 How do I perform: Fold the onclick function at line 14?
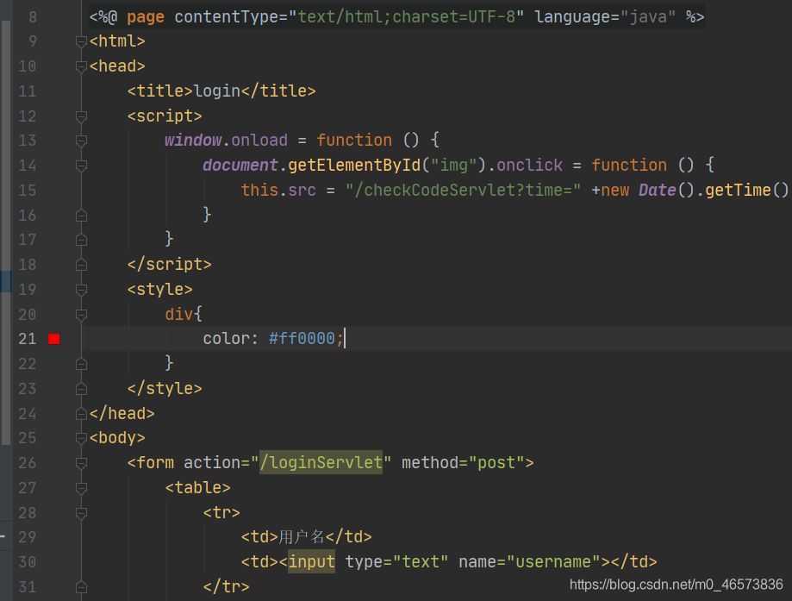tap(81, 166)
